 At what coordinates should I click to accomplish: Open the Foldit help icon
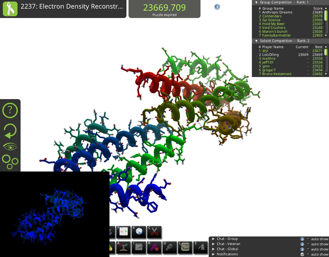coord(10,110)
